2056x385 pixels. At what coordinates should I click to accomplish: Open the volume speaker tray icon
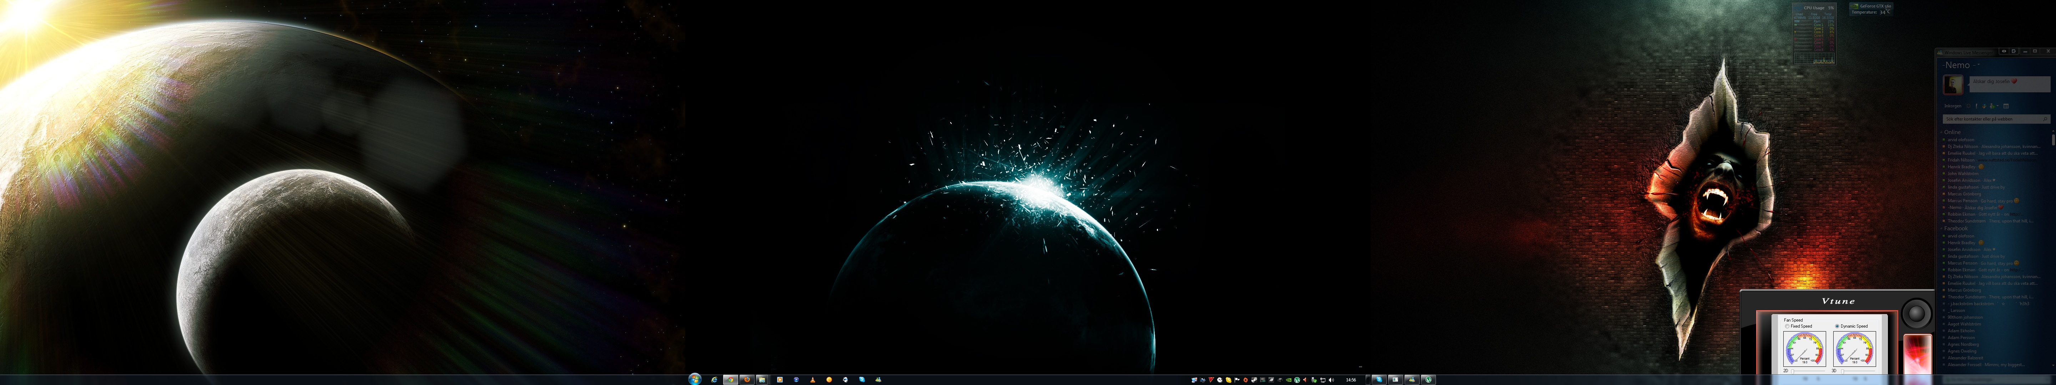pos(1331,380)
